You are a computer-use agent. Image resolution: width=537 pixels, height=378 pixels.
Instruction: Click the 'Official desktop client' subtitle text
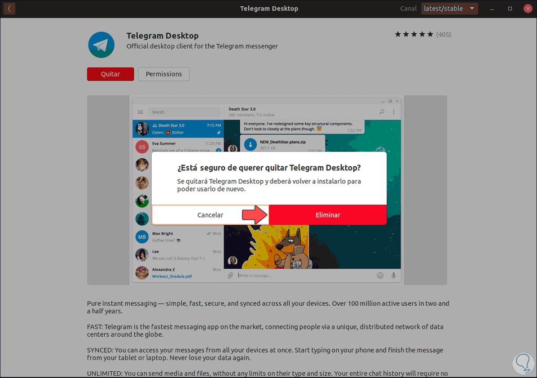click(x=202, y=46)
